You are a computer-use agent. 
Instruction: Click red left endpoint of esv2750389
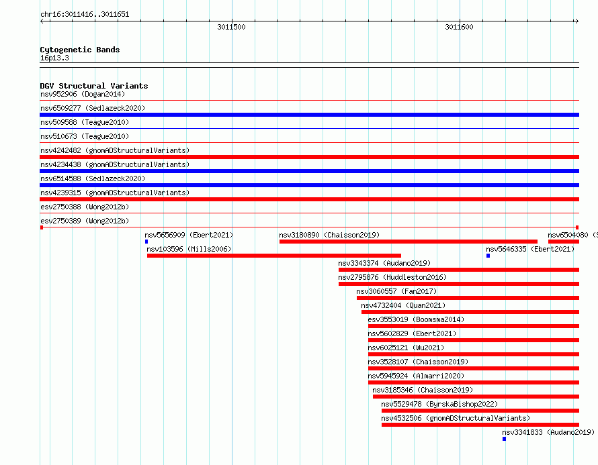tap(42, 227)
